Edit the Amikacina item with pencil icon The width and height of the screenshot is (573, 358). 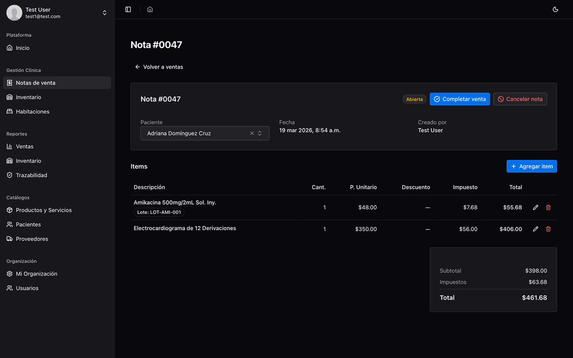point(536,207)
